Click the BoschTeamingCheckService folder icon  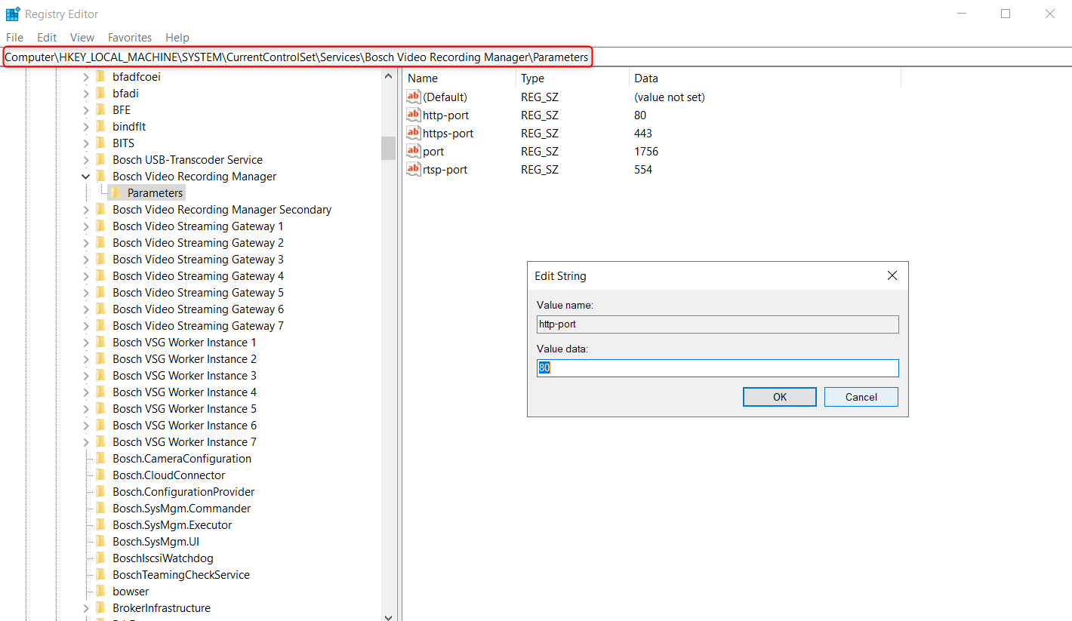tap(101, 574)
